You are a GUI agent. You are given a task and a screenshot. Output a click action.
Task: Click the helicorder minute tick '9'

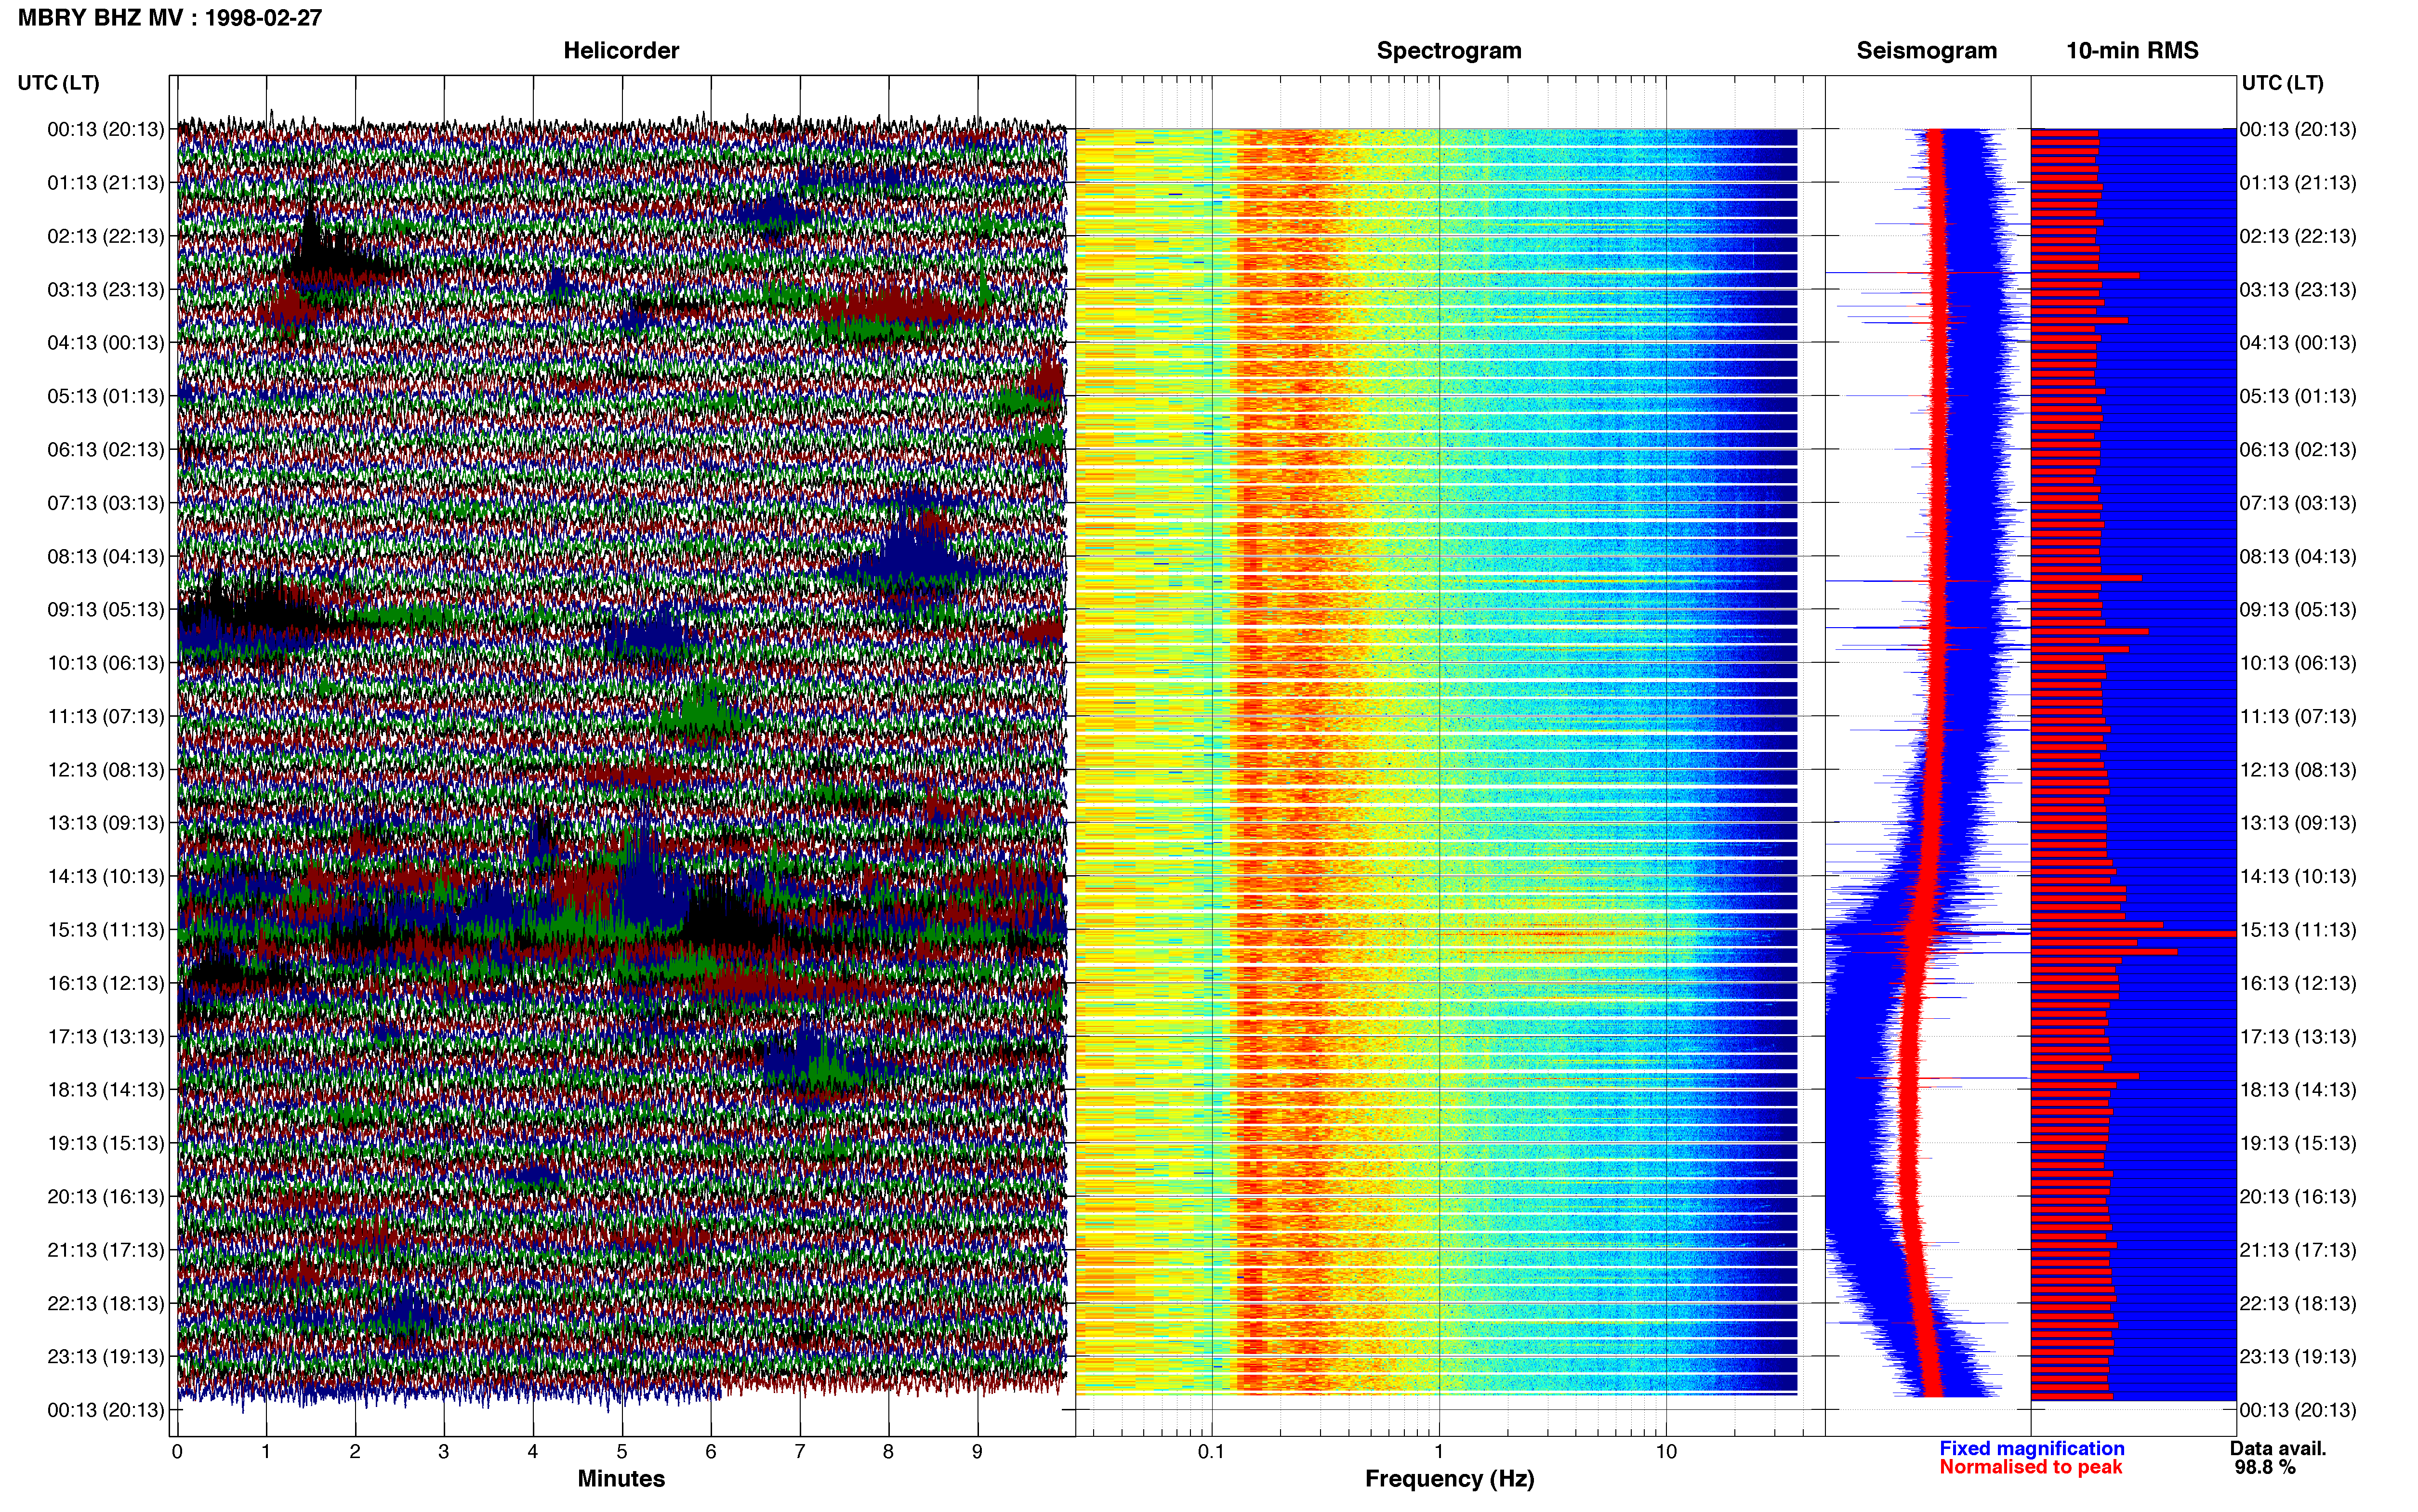(x=977, y=1452)
